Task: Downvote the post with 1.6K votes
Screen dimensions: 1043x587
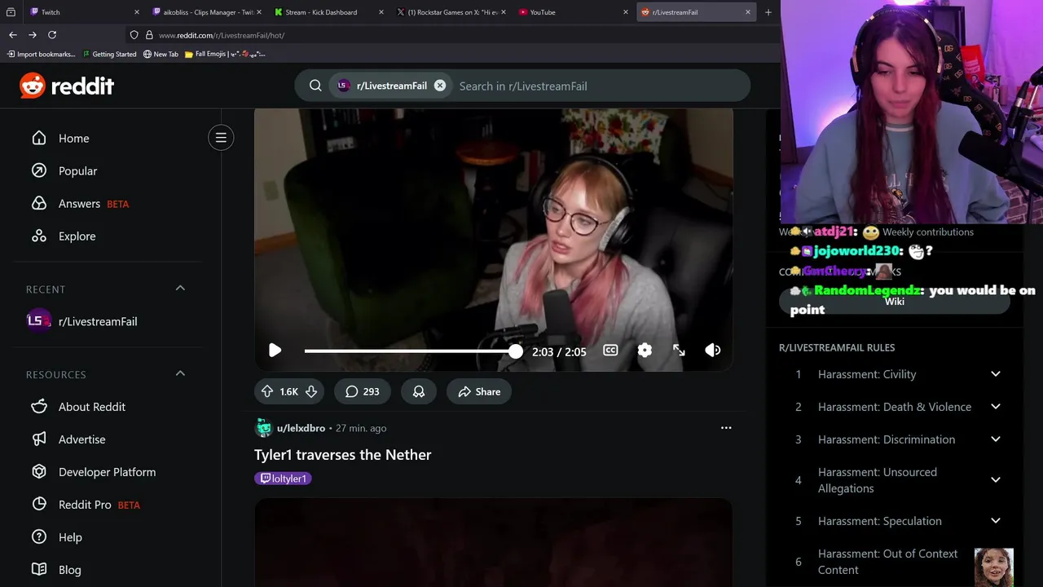Action: click(x=310, y=392)
